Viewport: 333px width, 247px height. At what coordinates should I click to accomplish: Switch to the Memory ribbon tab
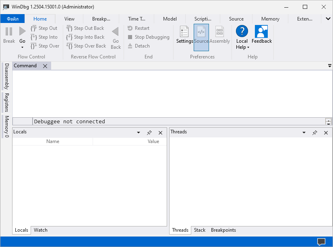[270, 19]
